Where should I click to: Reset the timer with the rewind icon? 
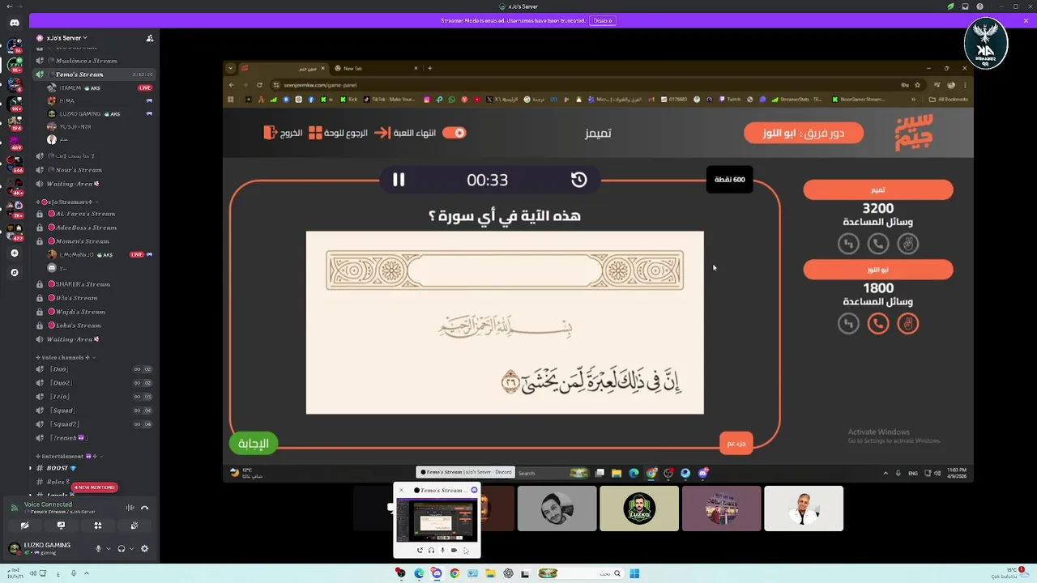pos(578,180)
